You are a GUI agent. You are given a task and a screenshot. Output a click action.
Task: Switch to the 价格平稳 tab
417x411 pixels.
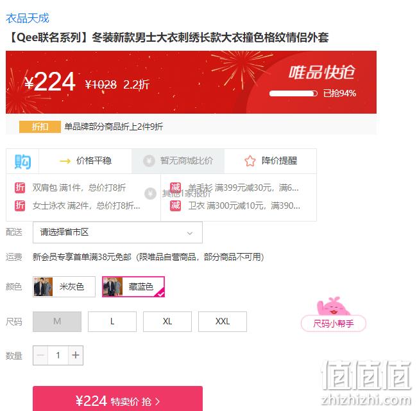(x=85, y=161)
